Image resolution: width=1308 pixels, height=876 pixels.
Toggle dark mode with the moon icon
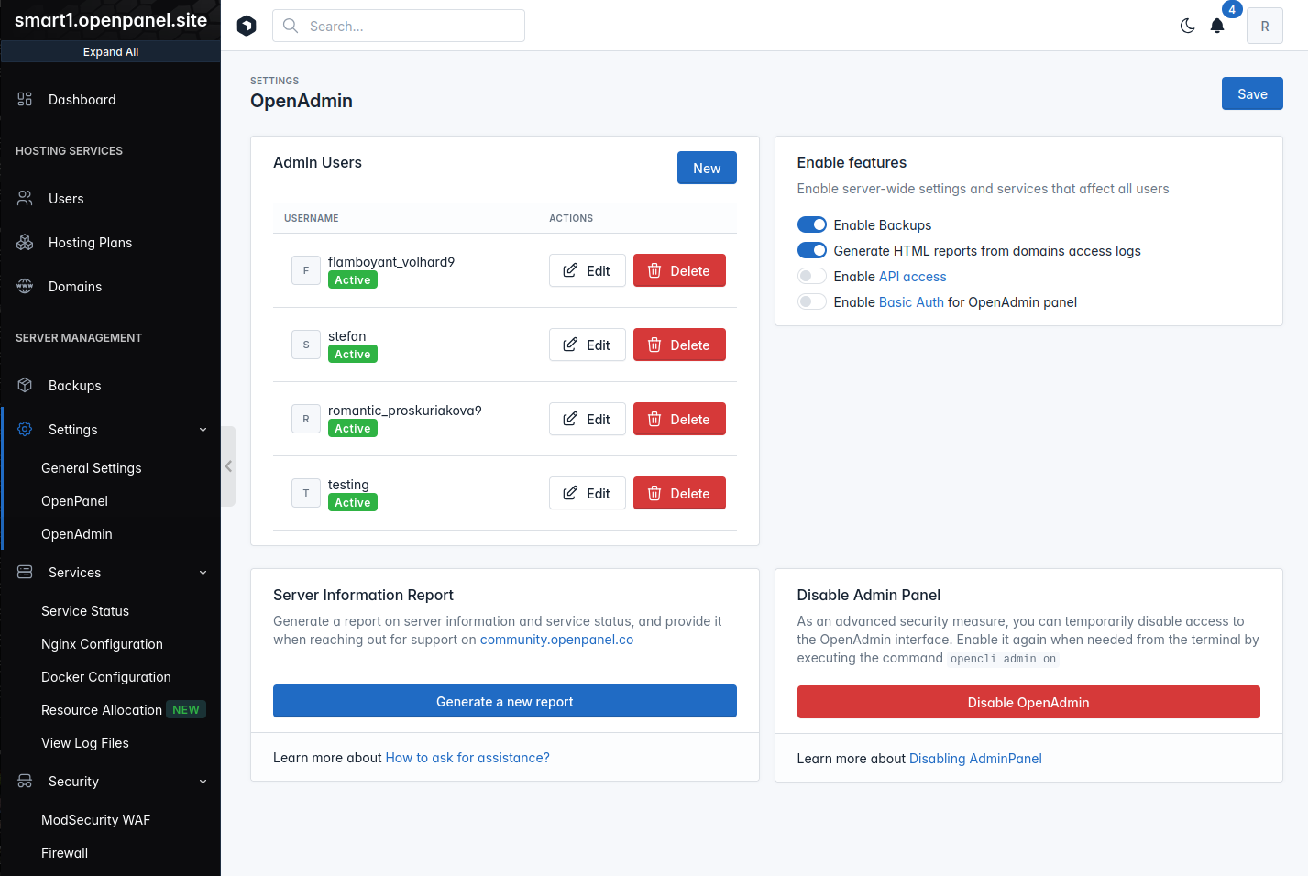(1187, 26)
